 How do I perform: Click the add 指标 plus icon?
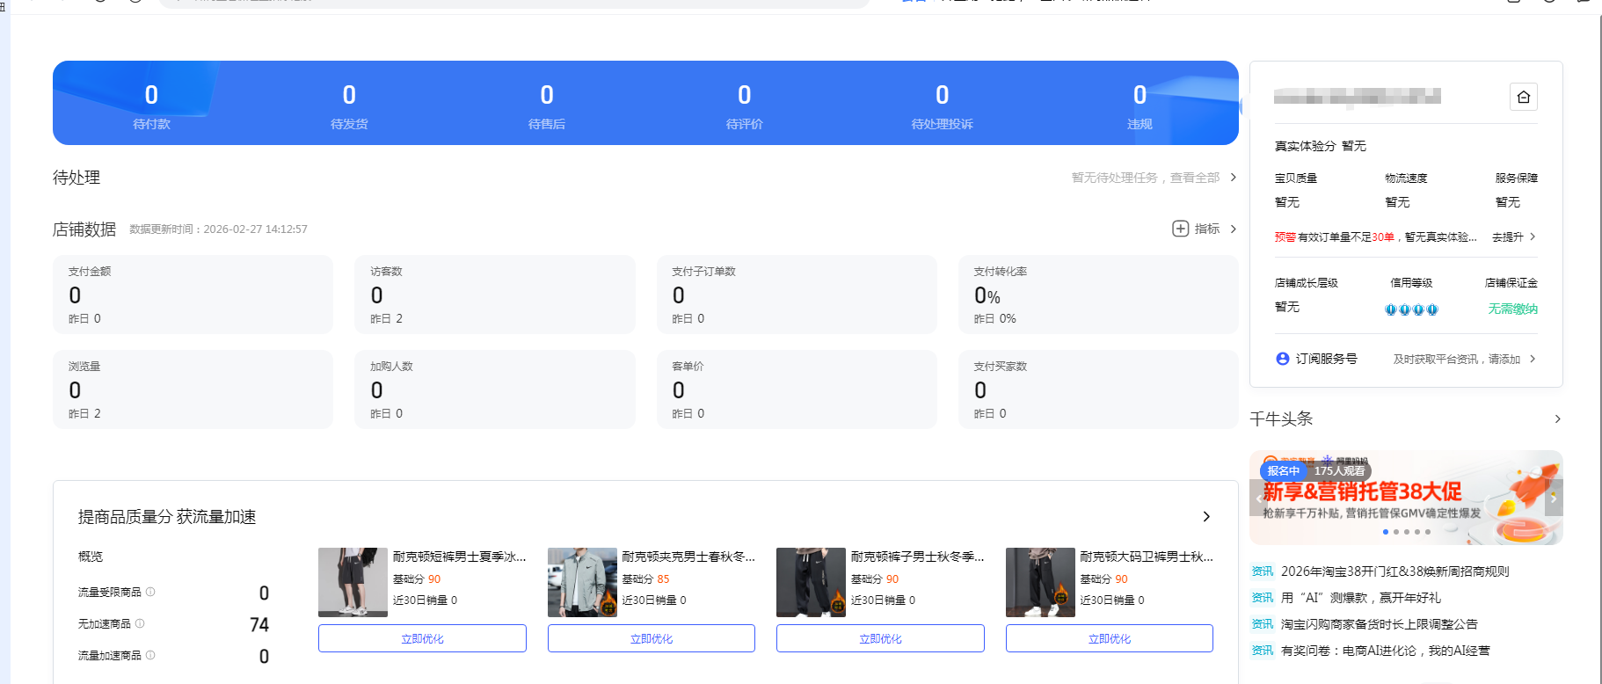1180,229
